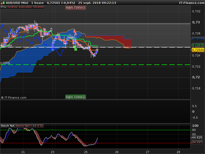This screenshot has height=154, width=205.
Task: Click the '1 heure' timeframe label
Action: [x=37, y=3]
